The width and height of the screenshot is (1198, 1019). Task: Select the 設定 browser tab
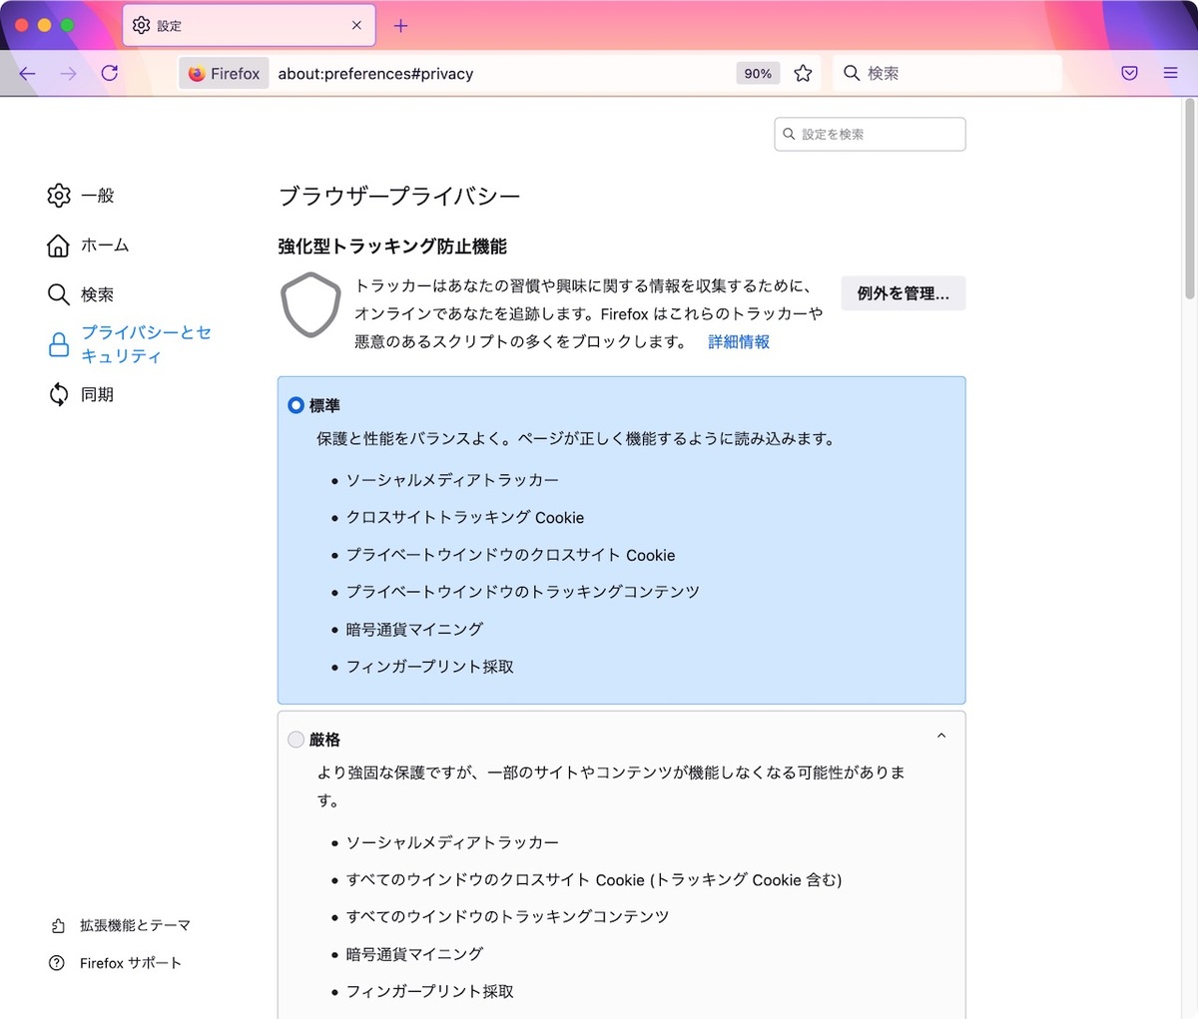249,26
